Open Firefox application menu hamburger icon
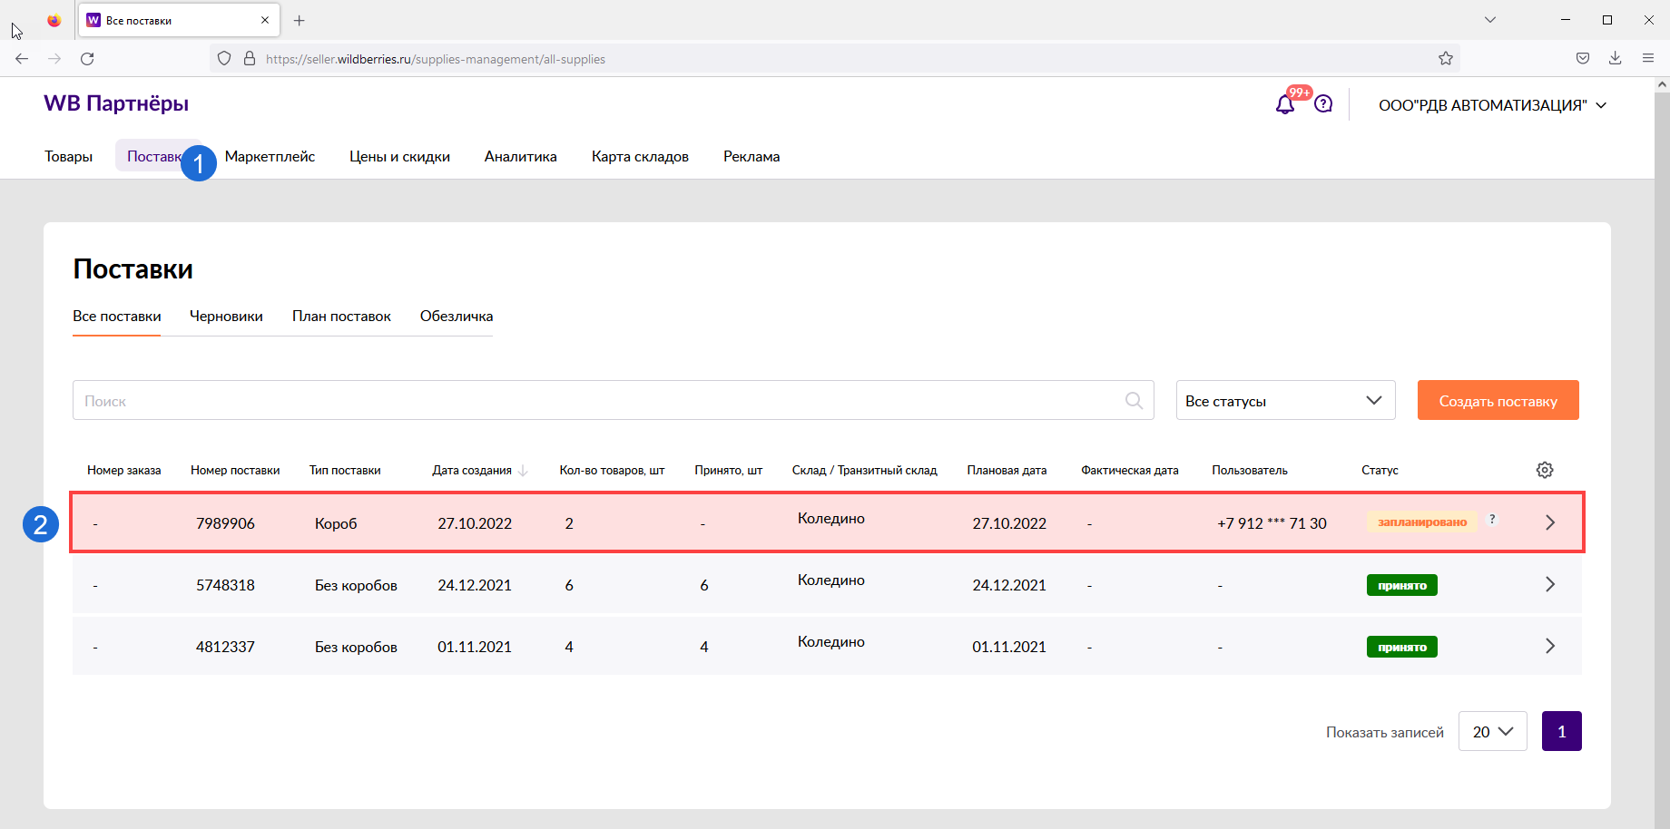The height and width of the screenshot is (829, 1670). click(x=1647, y=59)
